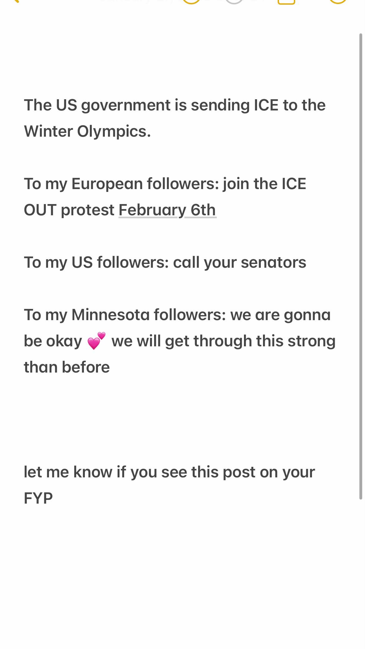Viewport: 365px width, 649px height.
Task: Open the more options circle icon
Action: tap(338, 2)
